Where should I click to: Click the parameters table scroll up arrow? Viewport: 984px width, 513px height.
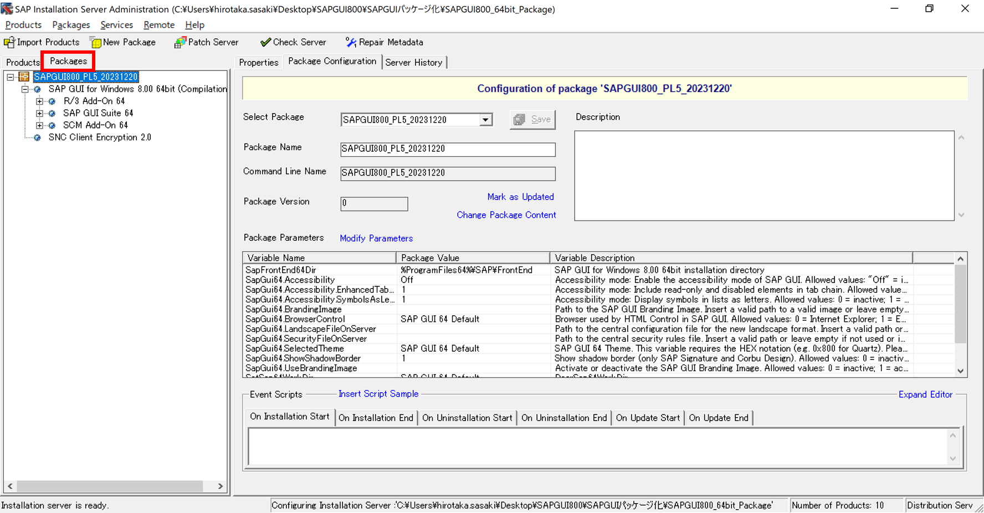(961, 259)
